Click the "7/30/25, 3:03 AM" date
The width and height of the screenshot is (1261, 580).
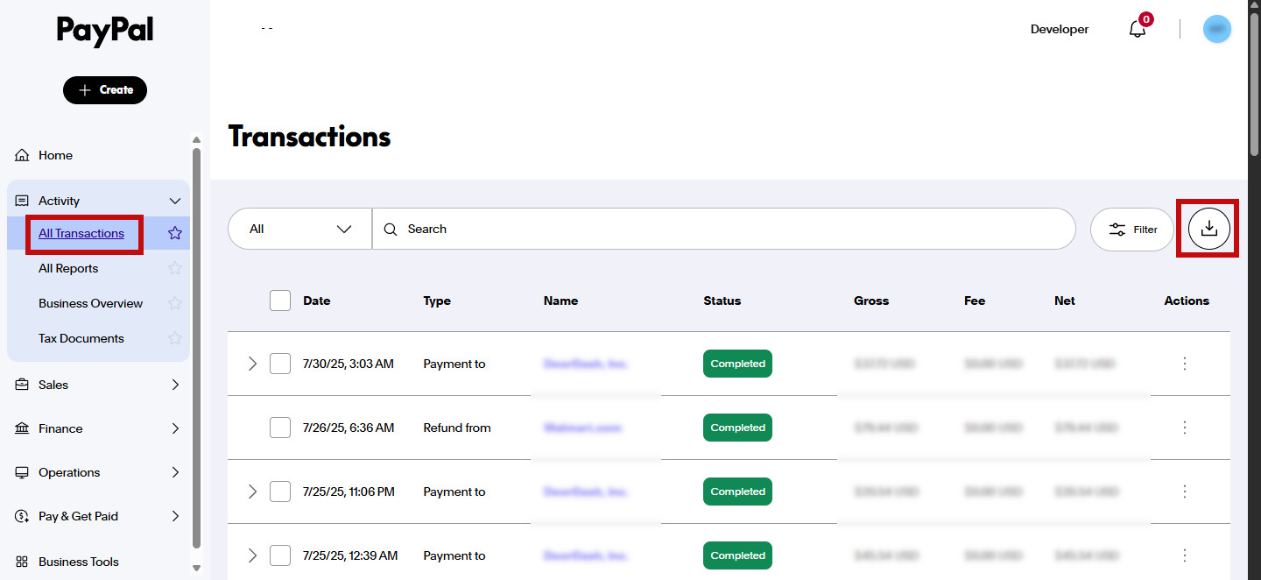(x=349, y=364)
